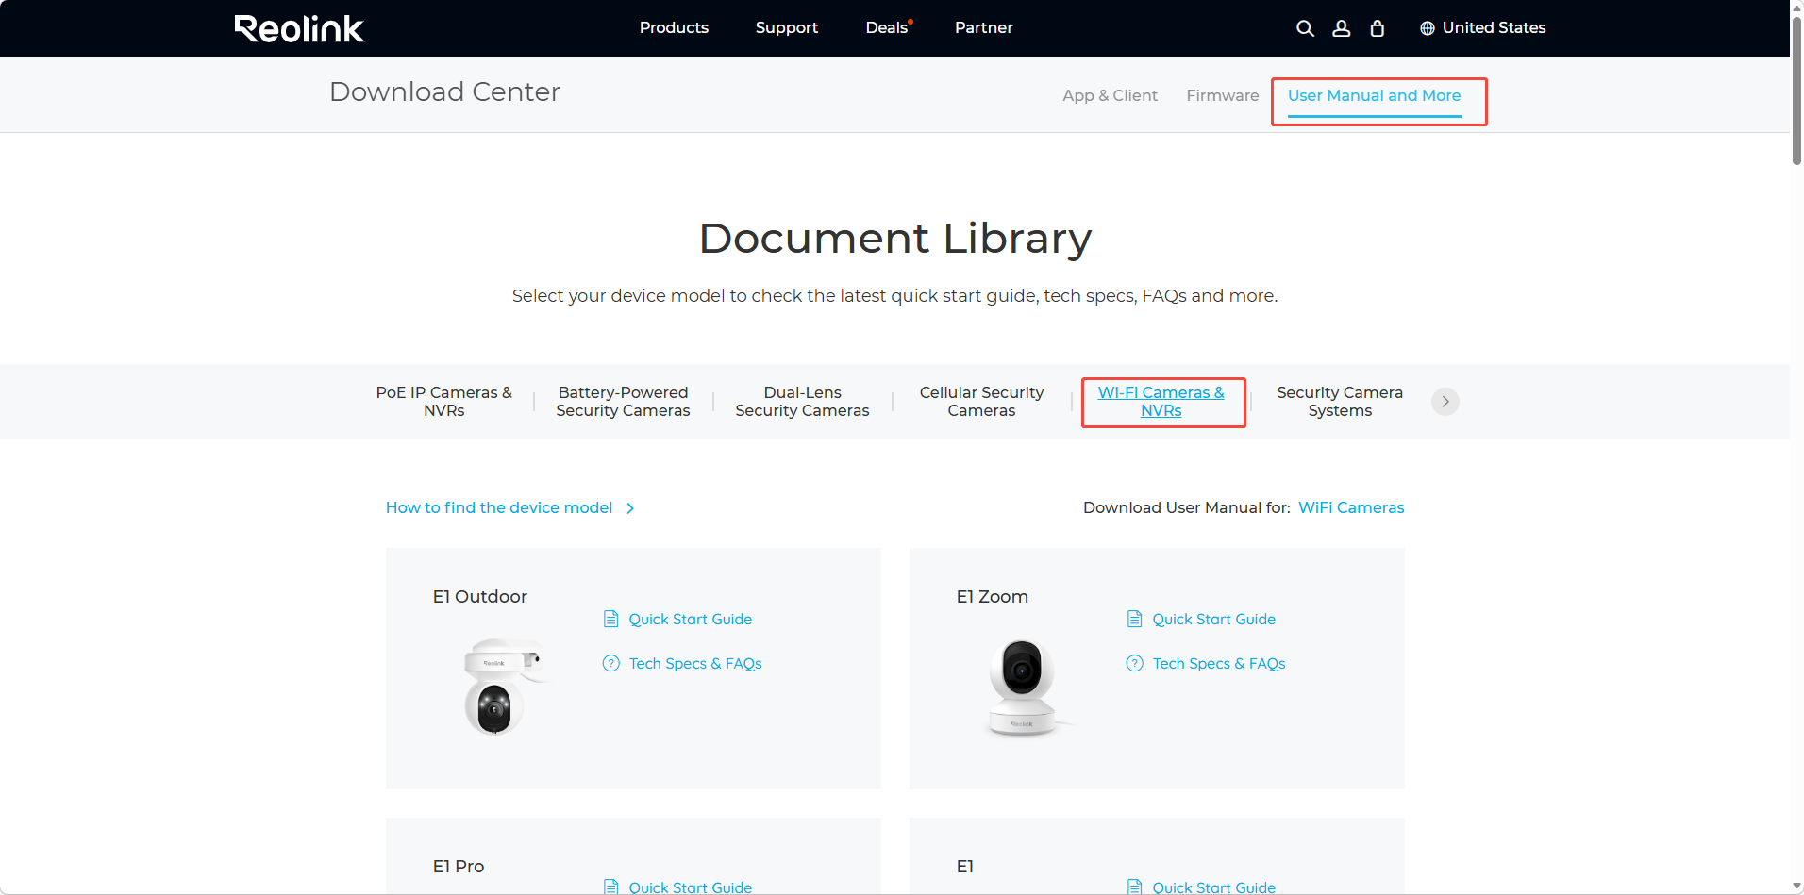The width and height of the screenshot is (1804, 895).
Task: Click E1 Zoom Quick Start Guide document icon
Action: pos(1134,619)
